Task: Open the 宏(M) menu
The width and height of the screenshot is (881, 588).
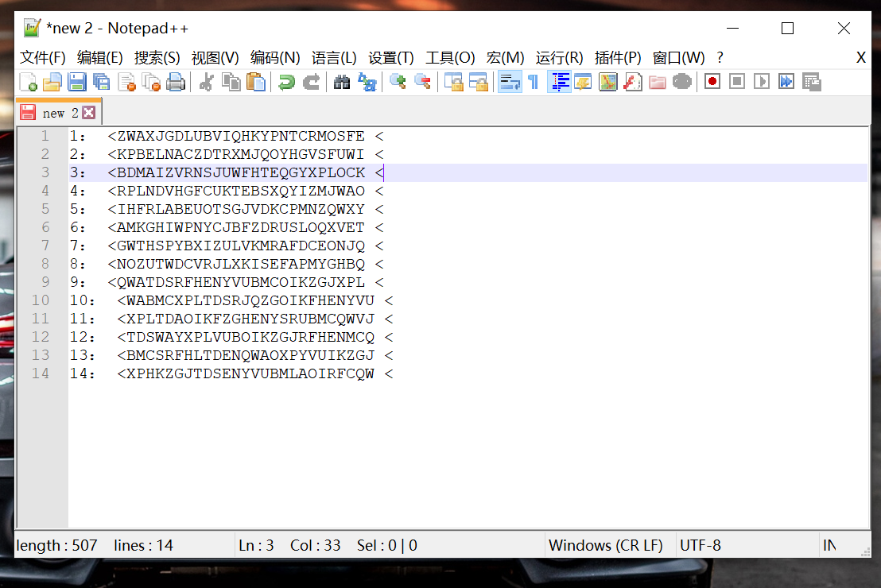Action: click(504, 57)
